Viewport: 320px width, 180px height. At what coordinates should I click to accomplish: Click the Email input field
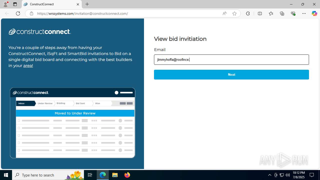tap(231, 59)
